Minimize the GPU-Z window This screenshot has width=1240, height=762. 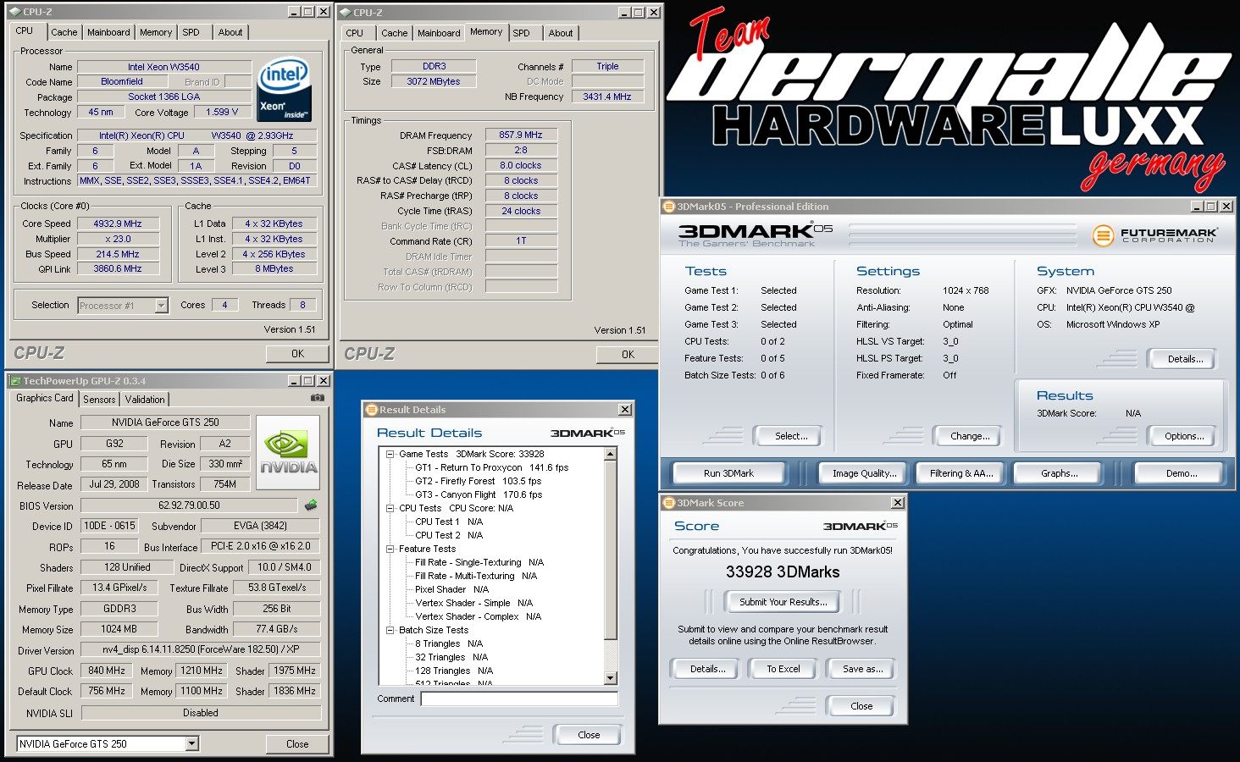pos(294,381)
